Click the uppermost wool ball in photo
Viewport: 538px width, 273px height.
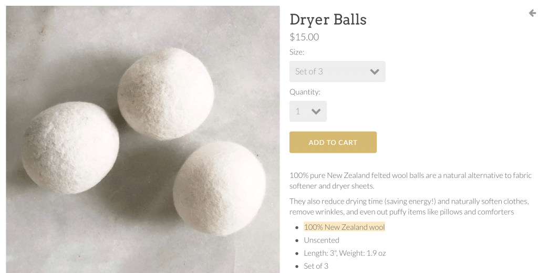click(x=165, y=93)
